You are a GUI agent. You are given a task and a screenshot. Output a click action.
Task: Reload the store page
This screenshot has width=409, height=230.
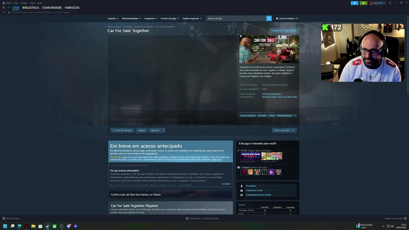pos(4,12)
